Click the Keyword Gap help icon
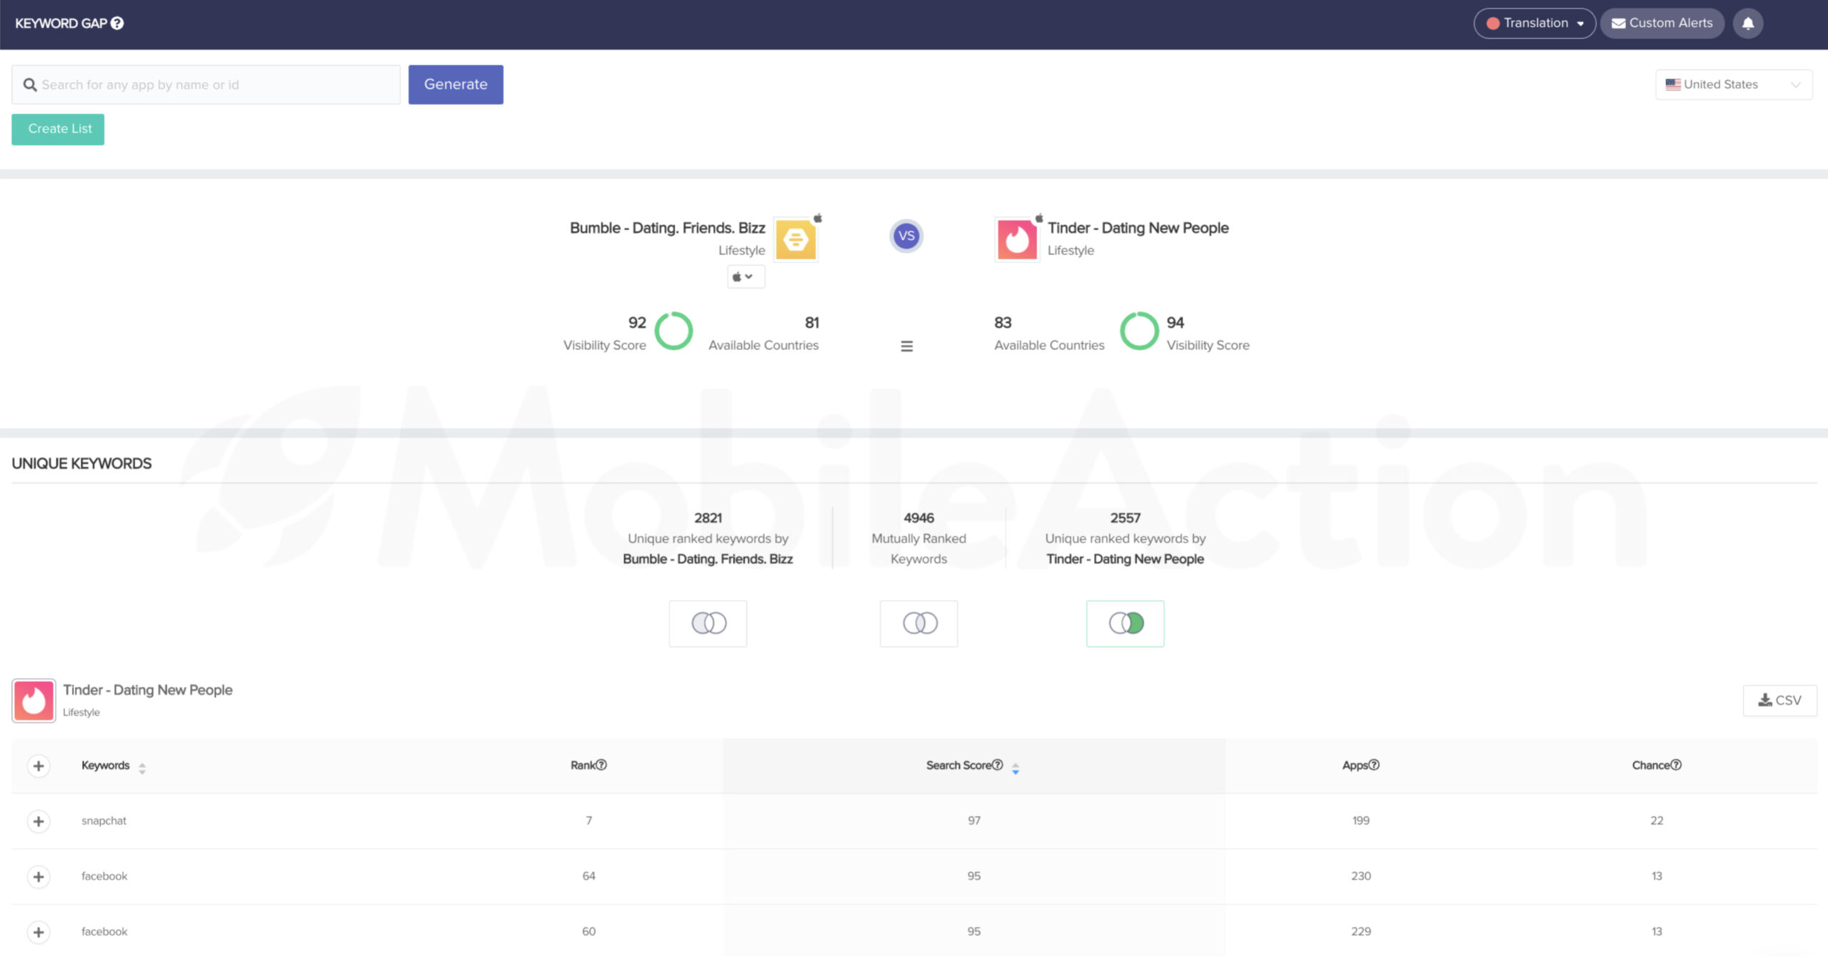Viewport: 1828px width, 957px height. tap(117, 23)
